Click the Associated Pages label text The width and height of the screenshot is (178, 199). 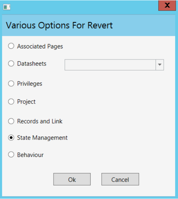40,46
